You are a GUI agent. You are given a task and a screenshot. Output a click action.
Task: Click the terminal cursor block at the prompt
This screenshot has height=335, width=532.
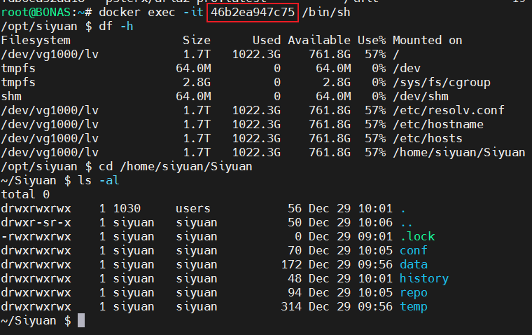(x=81, y=320)
